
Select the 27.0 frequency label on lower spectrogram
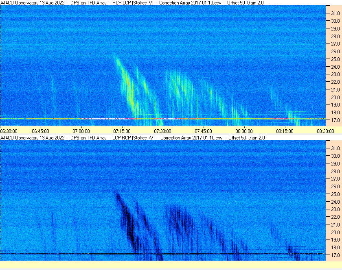click(x=335, y=179)
